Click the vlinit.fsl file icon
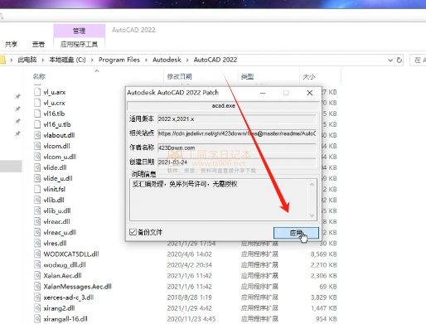This screenshot has width=426, height=324. [37, 189]
